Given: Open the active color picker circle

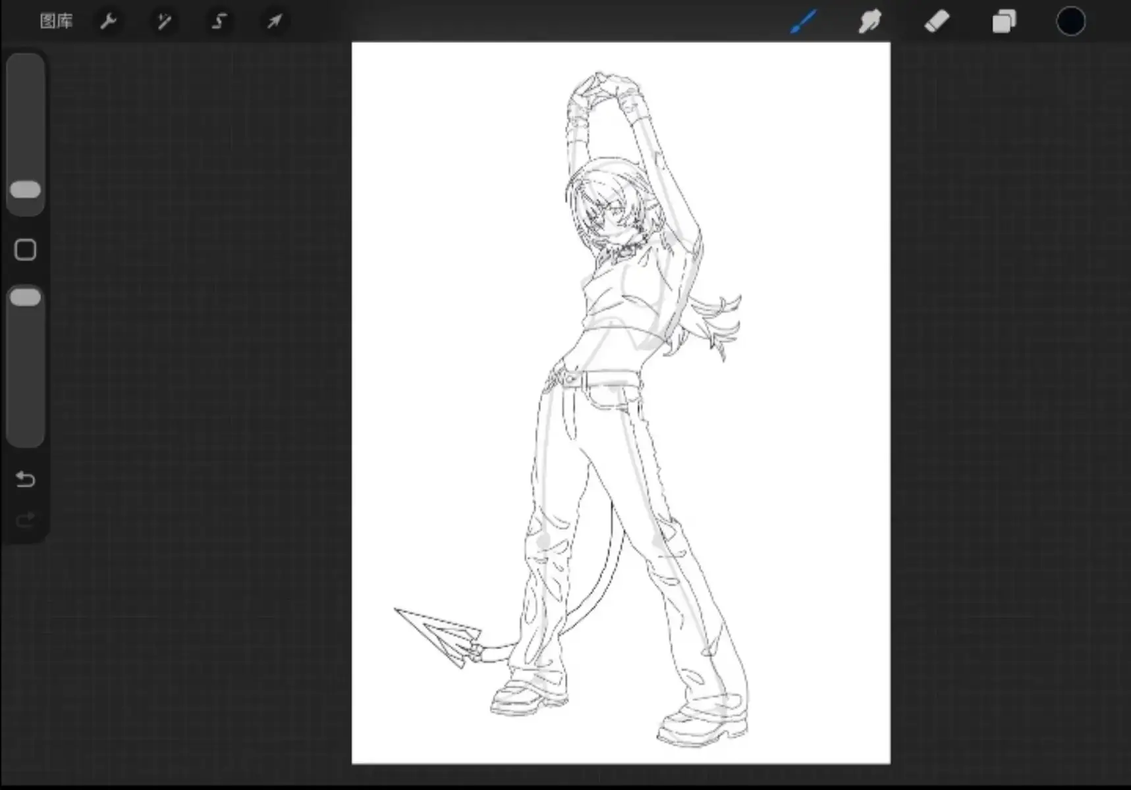Looking at the screenshot, I should [x=1071, y=21].
